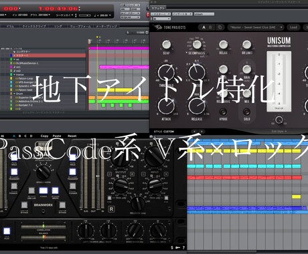Click the red clip in the lower right timeline
Screen dimensions: 308x254
pos(244,178)
